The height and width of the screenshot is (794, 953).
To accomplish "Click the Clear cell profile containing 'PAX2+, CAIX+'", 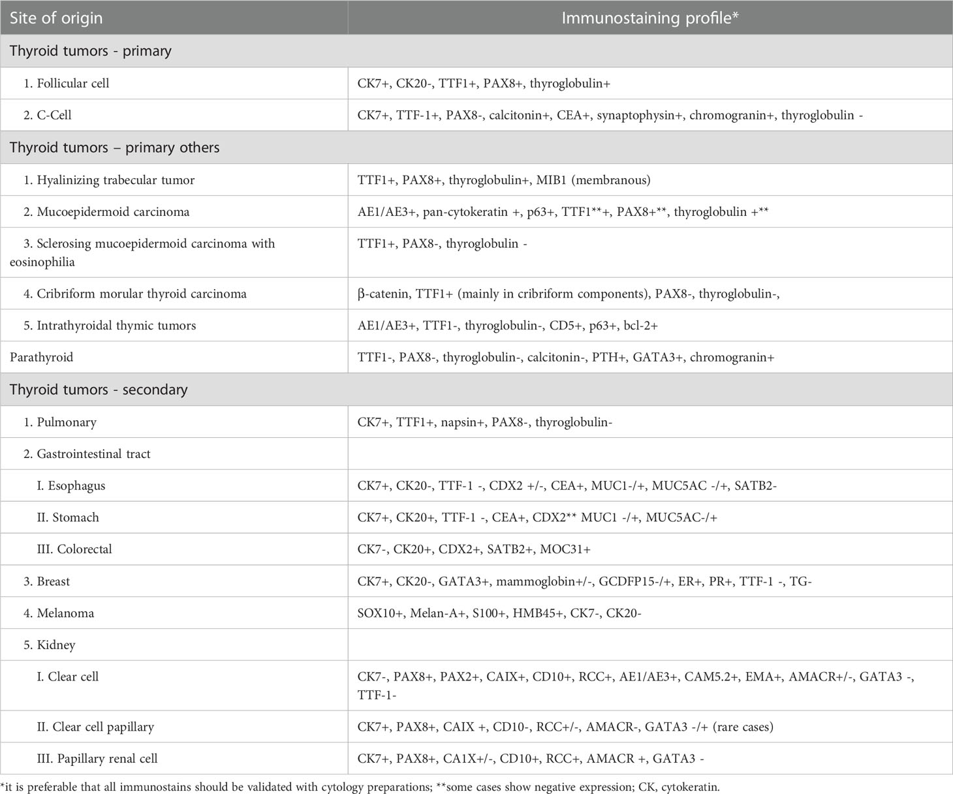I will [x=636, y=686].
